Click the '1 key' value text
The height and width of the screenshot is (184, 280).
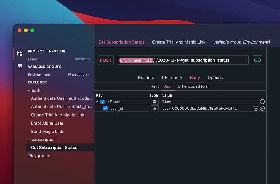(x=166, y=102)
